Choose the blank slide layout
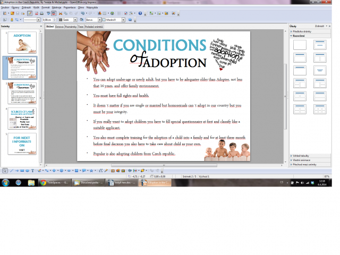 click(x=300, y=45)
